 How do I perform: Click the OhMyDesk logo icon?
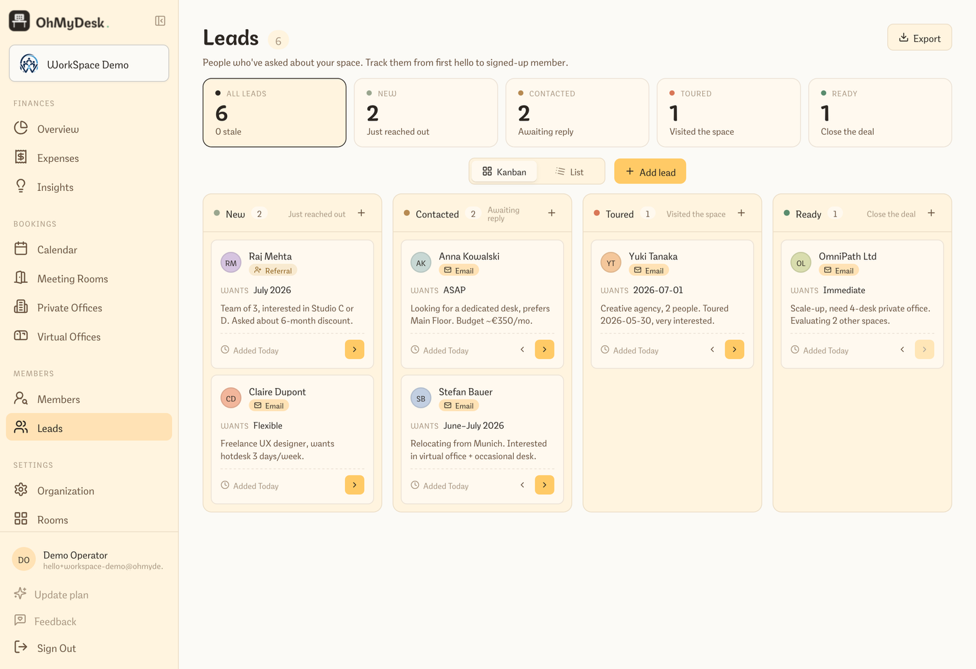pos(19,21)
